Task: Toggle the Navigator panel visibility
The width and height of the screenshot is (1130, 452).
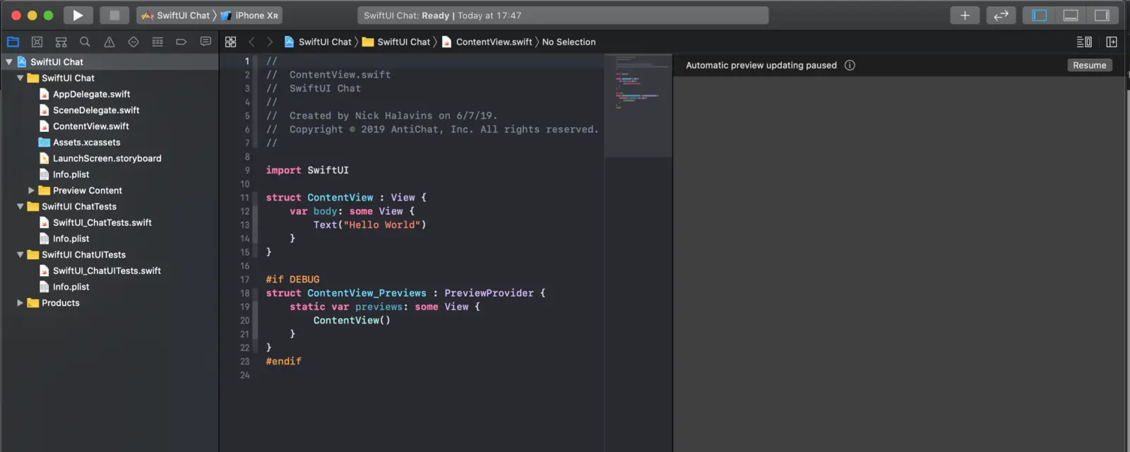Action: tap(1040, 15)
